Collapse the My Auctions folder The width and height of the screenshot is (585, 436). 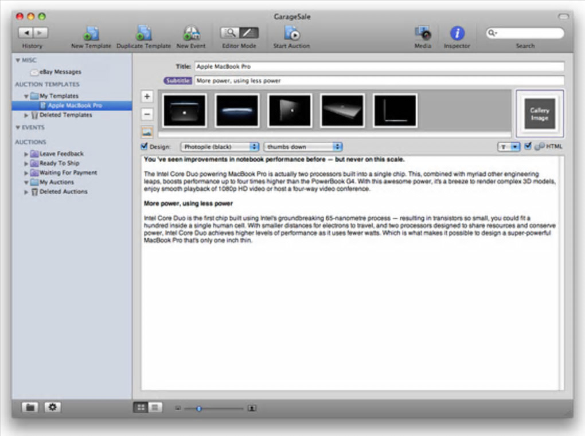[26, 183]
